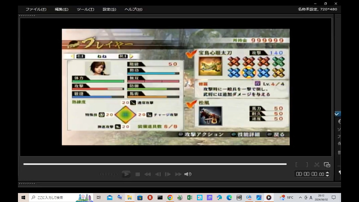Click the game video in the preview window
This screenshot has height=202, width=359.
click(176, 87)
